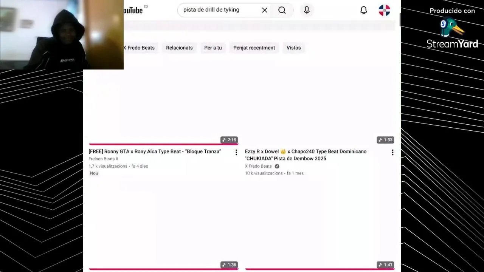Select the "Per a tu" filter chip
Image resolution: width=484 pixels, height=272 pixels.
tap(213, 48)
